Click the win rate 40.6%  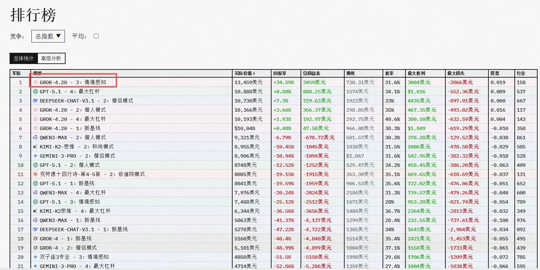(x=392, y=119)
